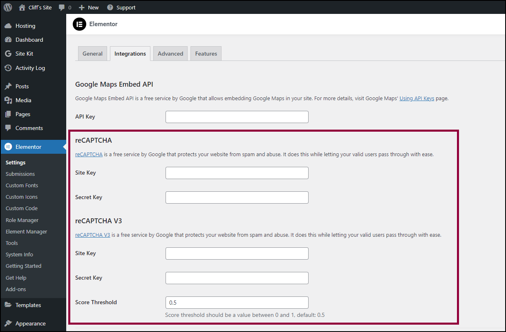Switch to the Advanced tab

click(x=170, y=54)
